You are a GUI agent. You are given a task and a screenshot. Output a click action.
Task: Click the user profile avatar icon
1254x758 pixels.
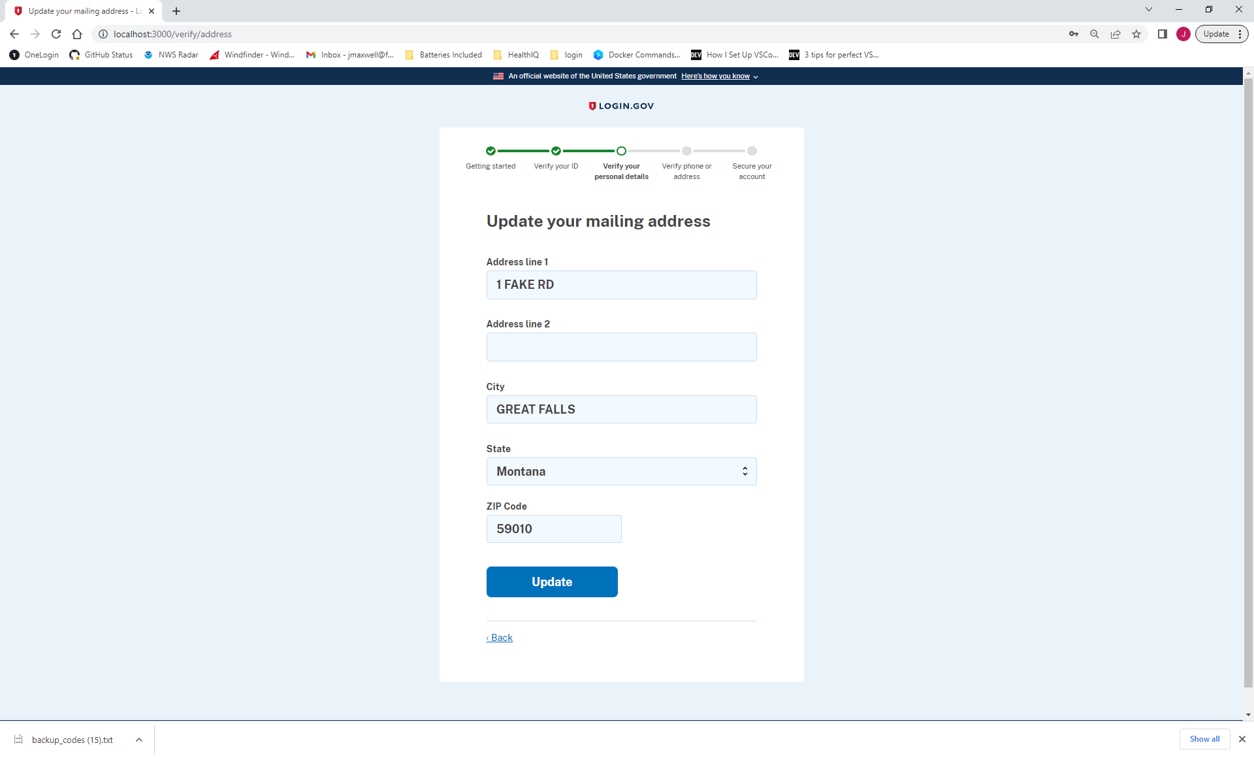click(x=1183, y=34)
